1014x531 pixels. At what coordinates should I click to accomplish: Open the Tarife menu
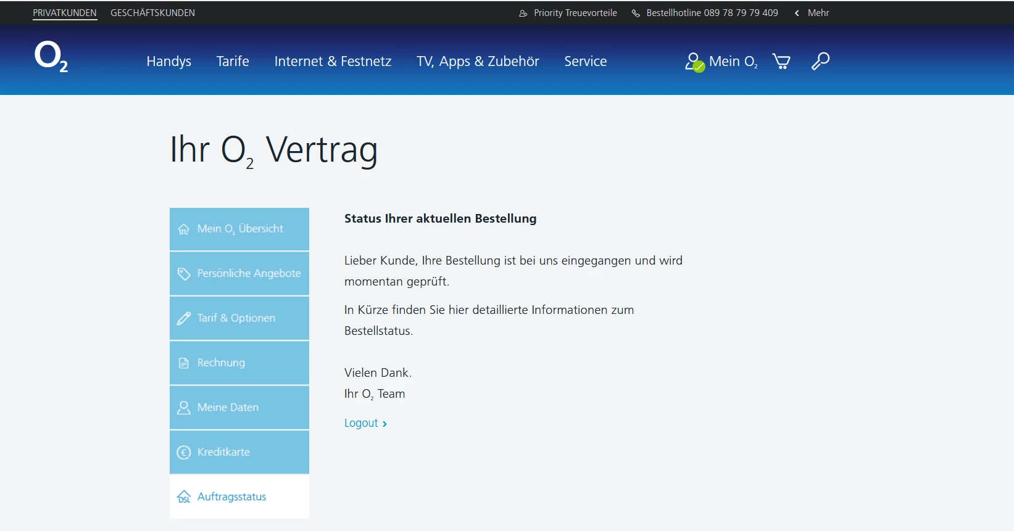pyautogui.click(x=233, y=61)
